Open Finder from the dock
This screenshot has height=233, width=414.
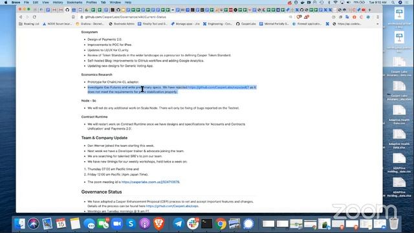19,224
